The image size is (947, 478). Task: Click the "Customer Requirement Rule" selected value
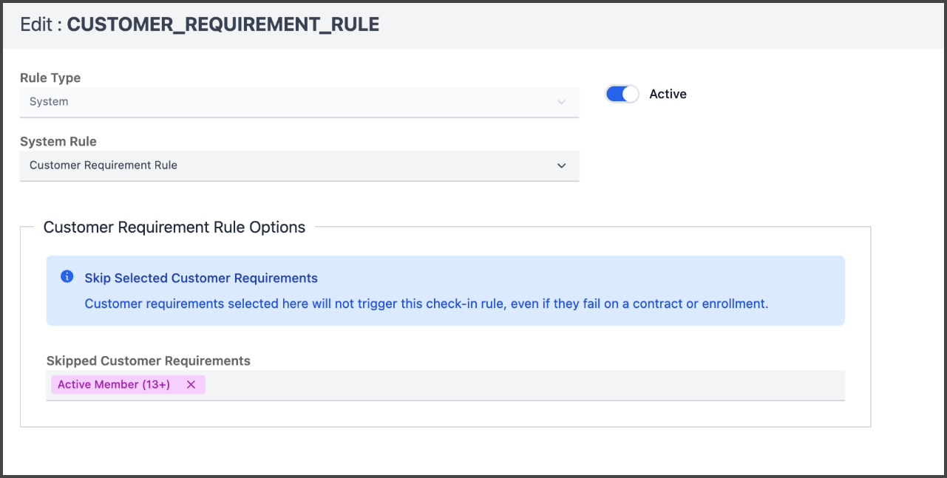point(103,165)
